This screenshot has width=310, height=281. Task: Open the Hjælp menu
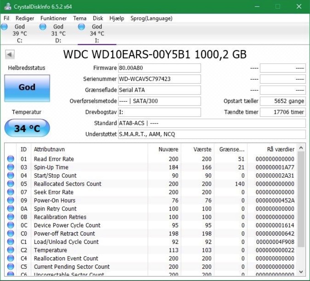tap(117, 18)
